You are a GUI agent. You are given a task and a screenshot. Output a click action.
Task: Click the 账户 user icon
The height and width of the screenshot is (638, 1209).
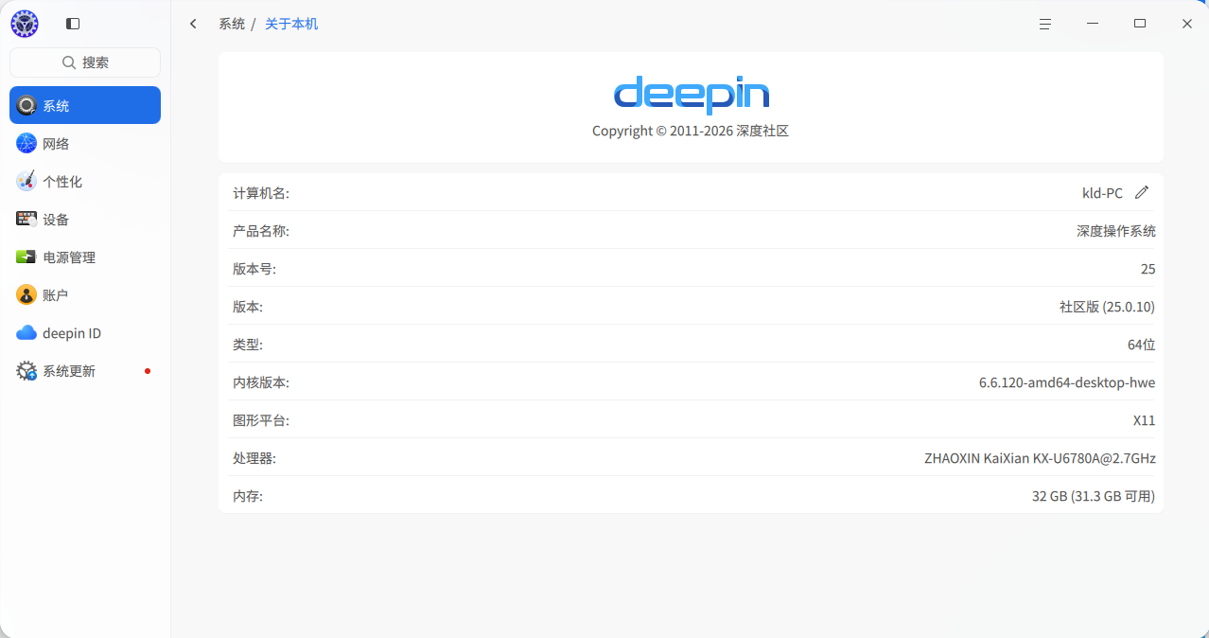click(x=26, y=294)
